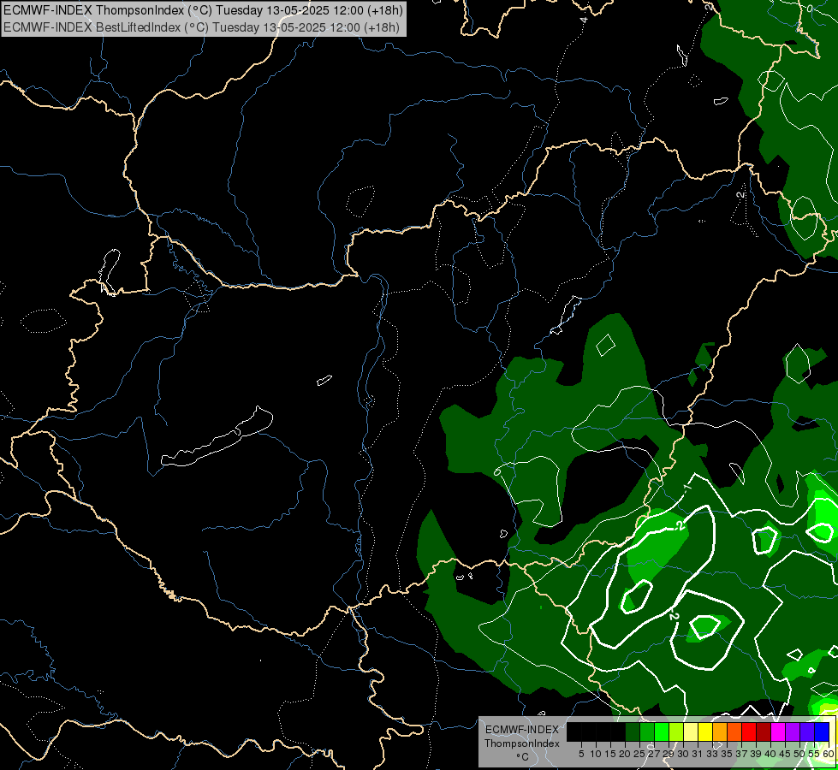
Task: Click the indigo 50–55 legend swatch
Action: 807,731
